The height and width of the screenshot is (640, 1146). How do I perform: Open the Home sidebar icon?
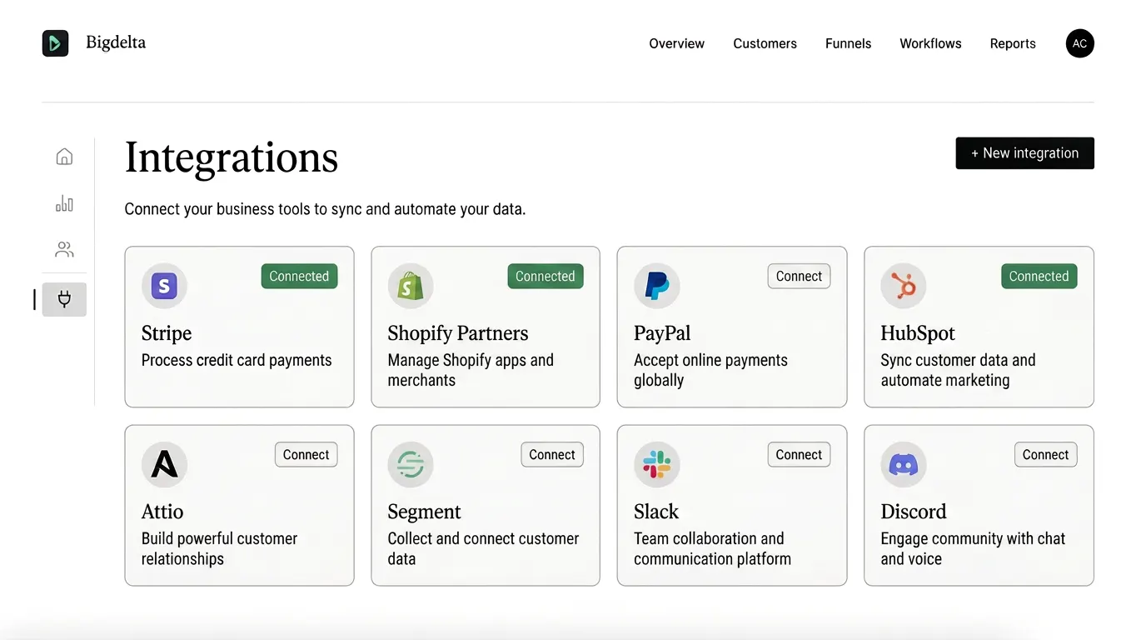(x=64, y=157)
